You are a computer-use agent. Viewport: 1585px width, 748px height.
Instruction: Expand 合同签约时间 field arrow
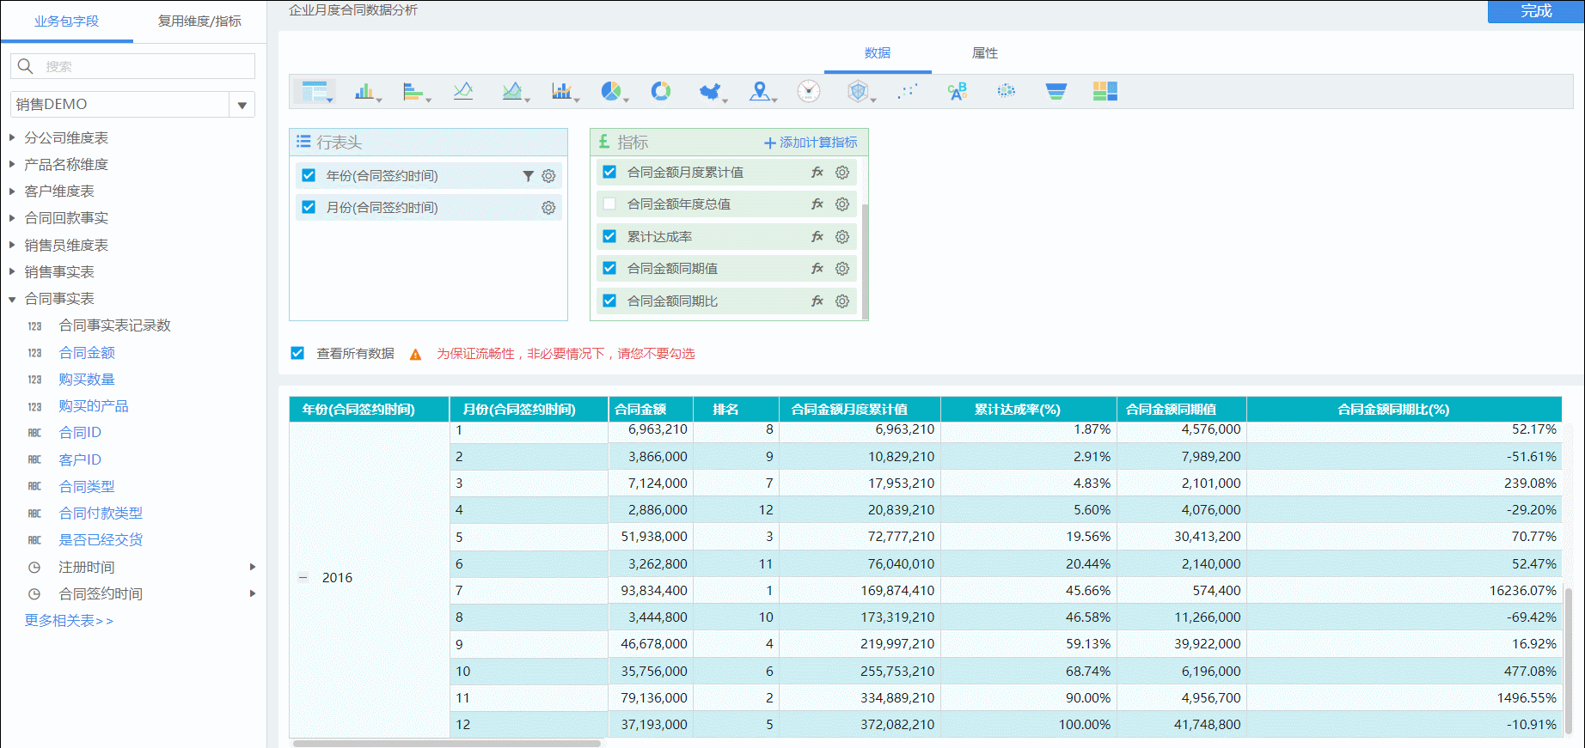click(253, 593)
